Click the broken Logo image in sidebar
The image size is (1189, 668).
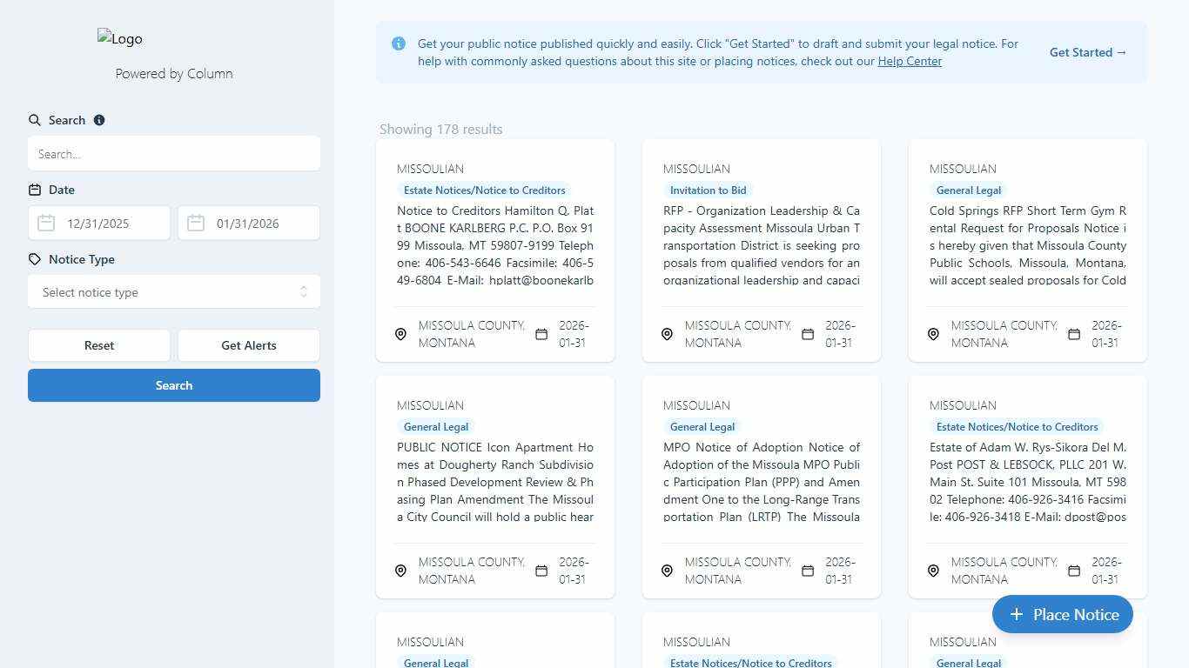point(120,39)
